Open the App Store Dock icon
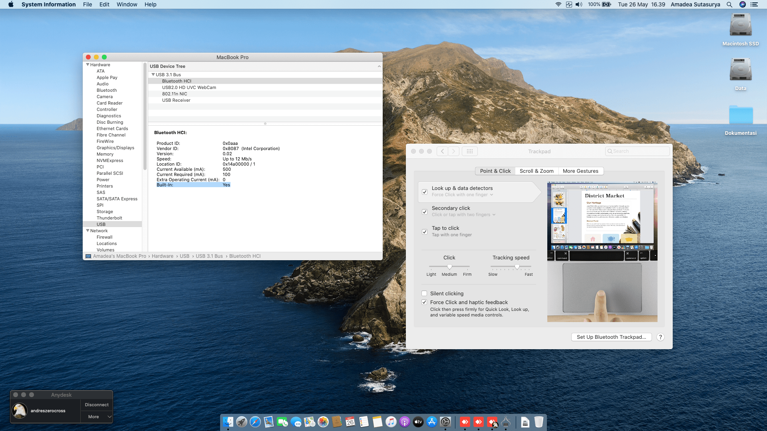The height and width of the screenshot is (431, 767). [x=432, y=422]
